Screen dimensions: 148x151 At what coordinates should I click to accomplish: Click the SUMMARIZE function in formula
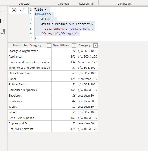(x=42, y=14)
